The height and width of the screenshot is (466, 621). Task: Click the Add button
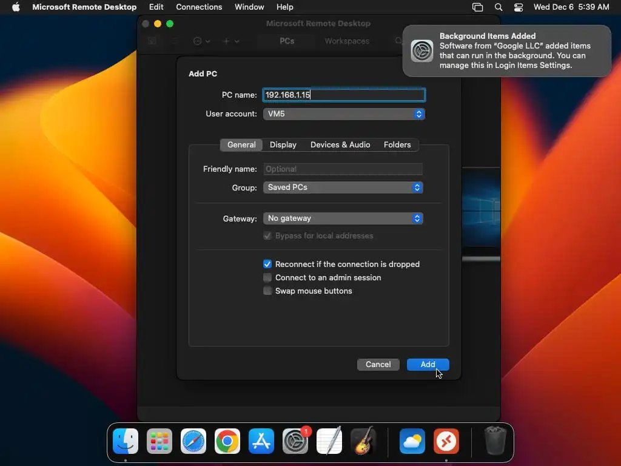click(428, 365)
